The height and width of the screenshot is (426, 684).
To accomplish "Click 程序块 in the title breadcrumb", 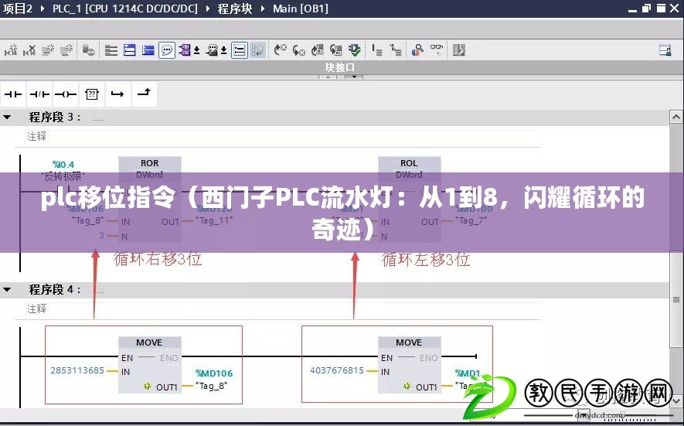I will 235,9.
